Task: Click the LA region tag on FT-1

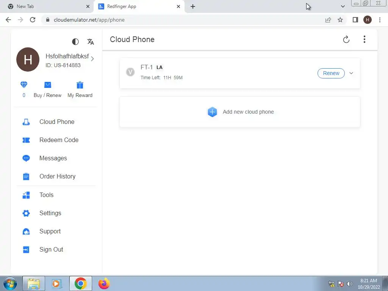Action: (160, 67)
